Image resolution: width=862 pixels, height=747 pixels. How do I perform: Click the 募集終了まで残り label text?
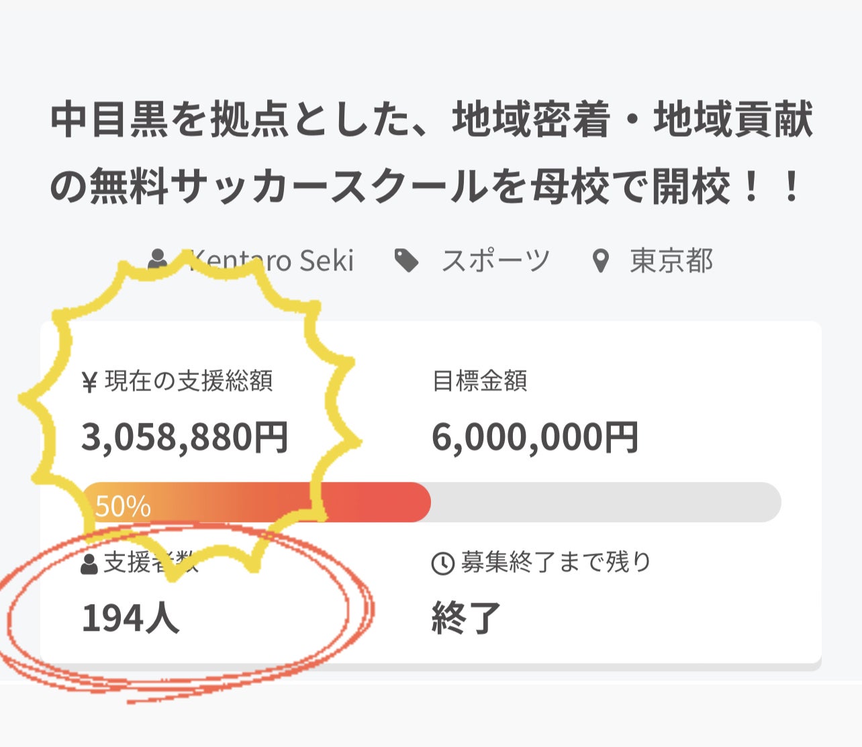556,562
